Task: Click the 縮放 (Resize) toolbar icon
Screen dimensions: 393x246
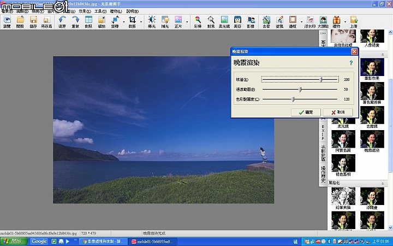Action: click(102, 21)
